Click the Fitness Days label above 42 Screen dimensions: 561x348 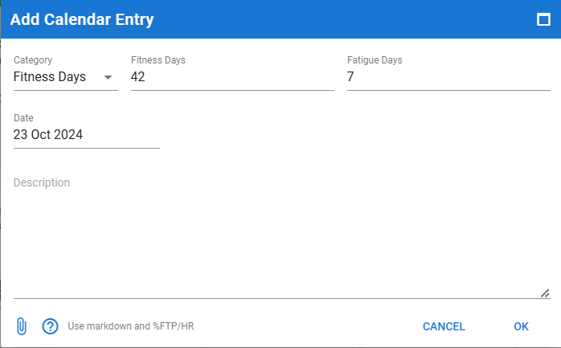pyautogui.click(x=158, y=60)
